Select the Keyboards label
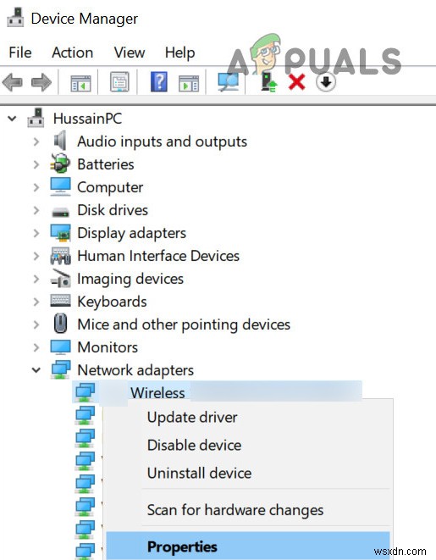Screen dimensions: 436x560 click(112, 302)
